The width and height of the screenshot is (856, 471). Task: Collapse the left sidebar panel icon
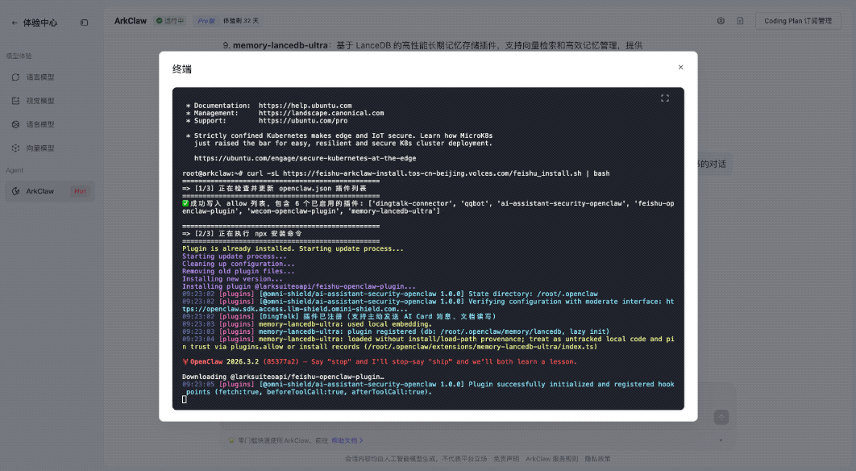point(85,23)
